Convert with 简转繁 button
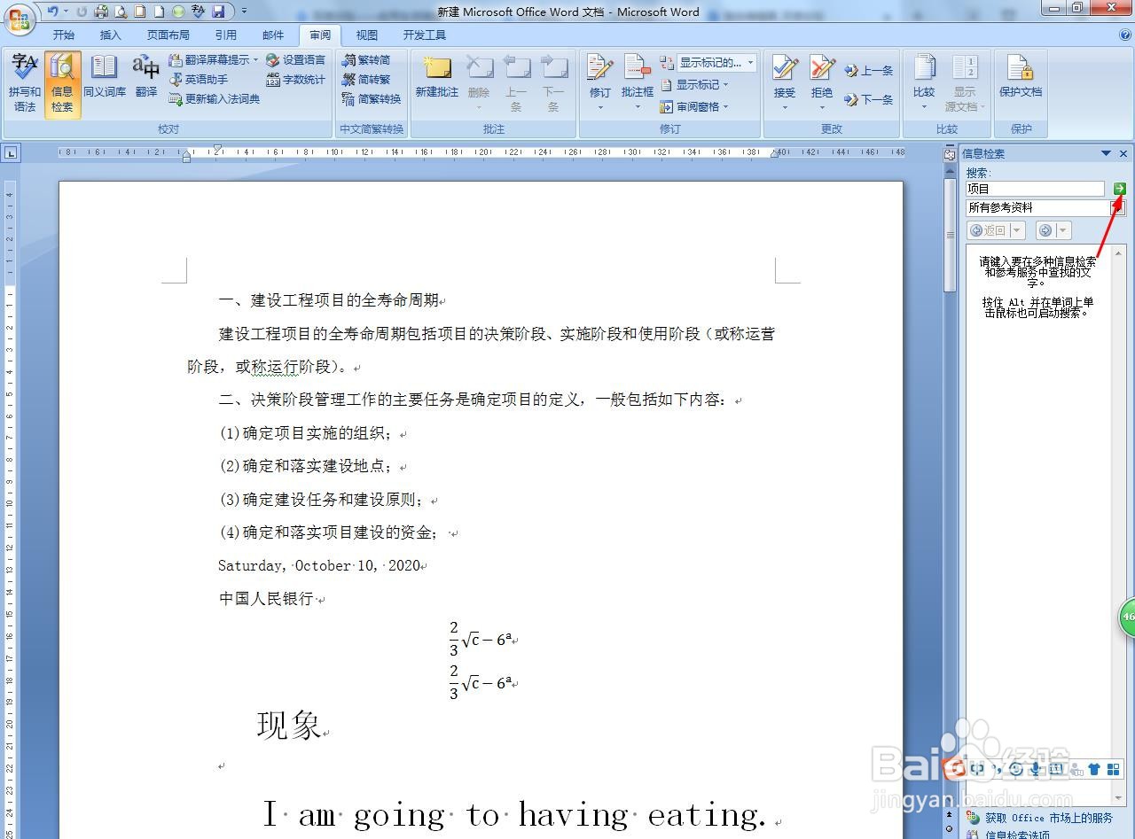 click(x=367, y=80)
